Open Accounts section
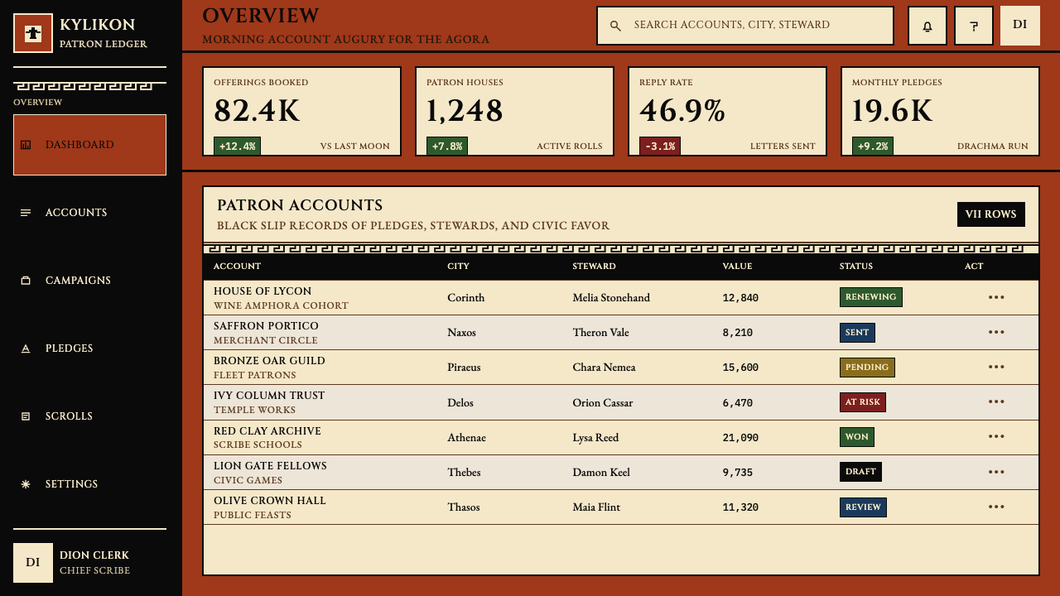Screen dimensions: 1060x596 (89, 213)
